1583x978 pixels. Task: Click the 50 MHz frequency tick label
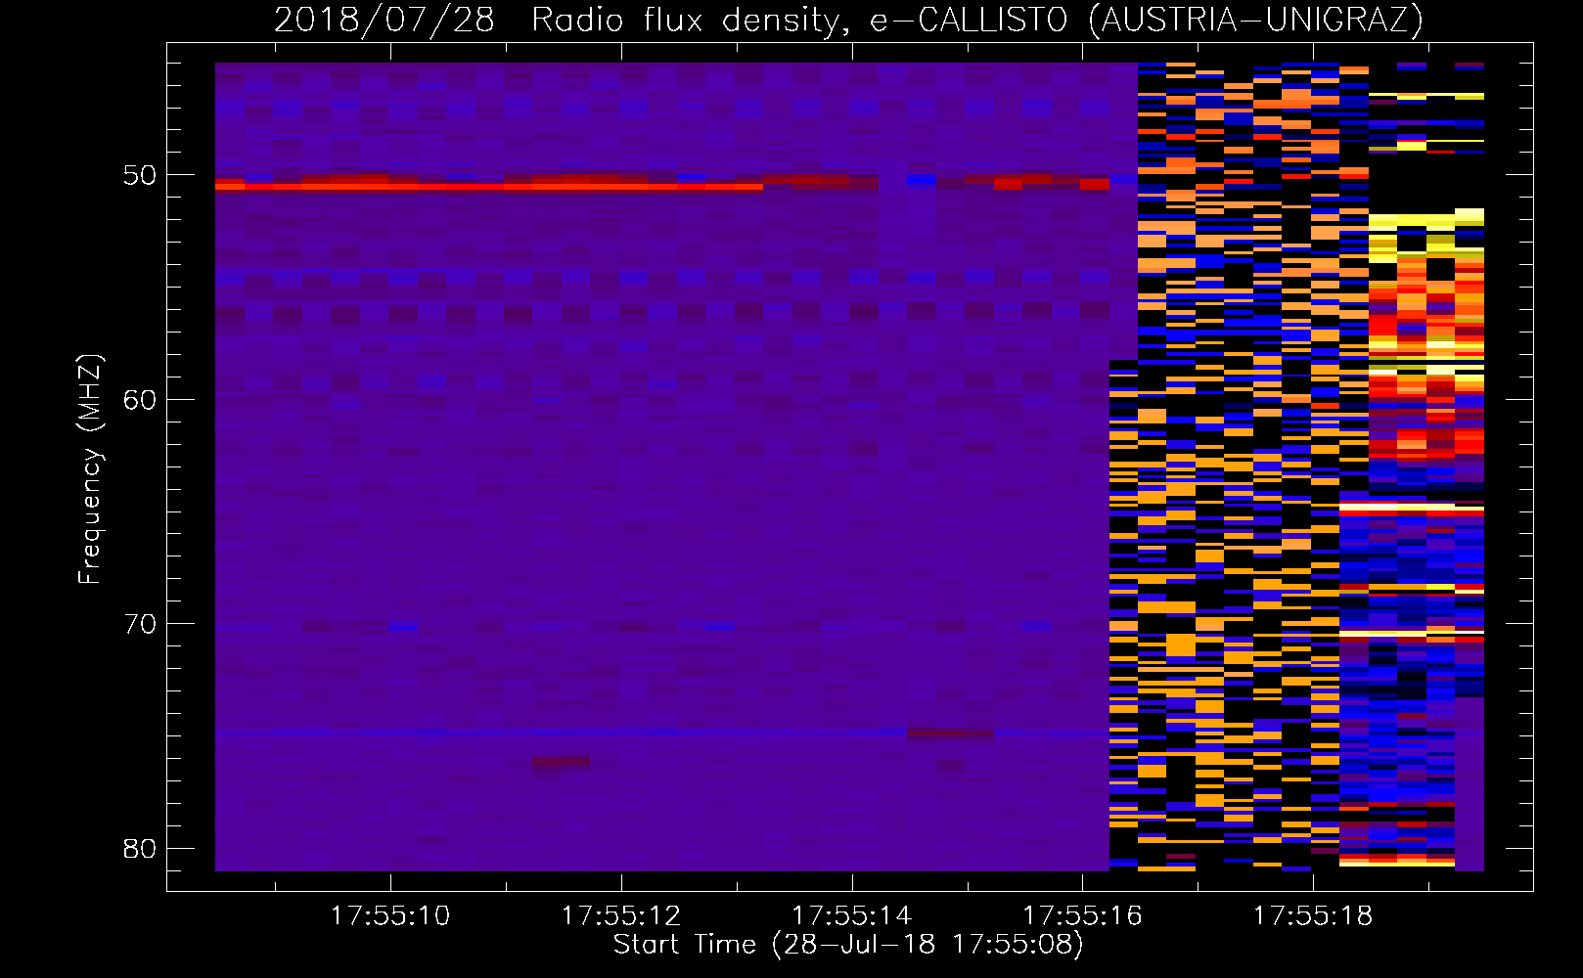140,175
